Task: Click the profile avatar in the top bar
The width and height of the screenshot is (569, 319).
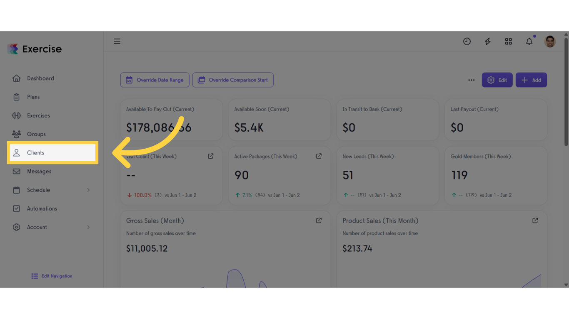Action: [x=550, y=41]
